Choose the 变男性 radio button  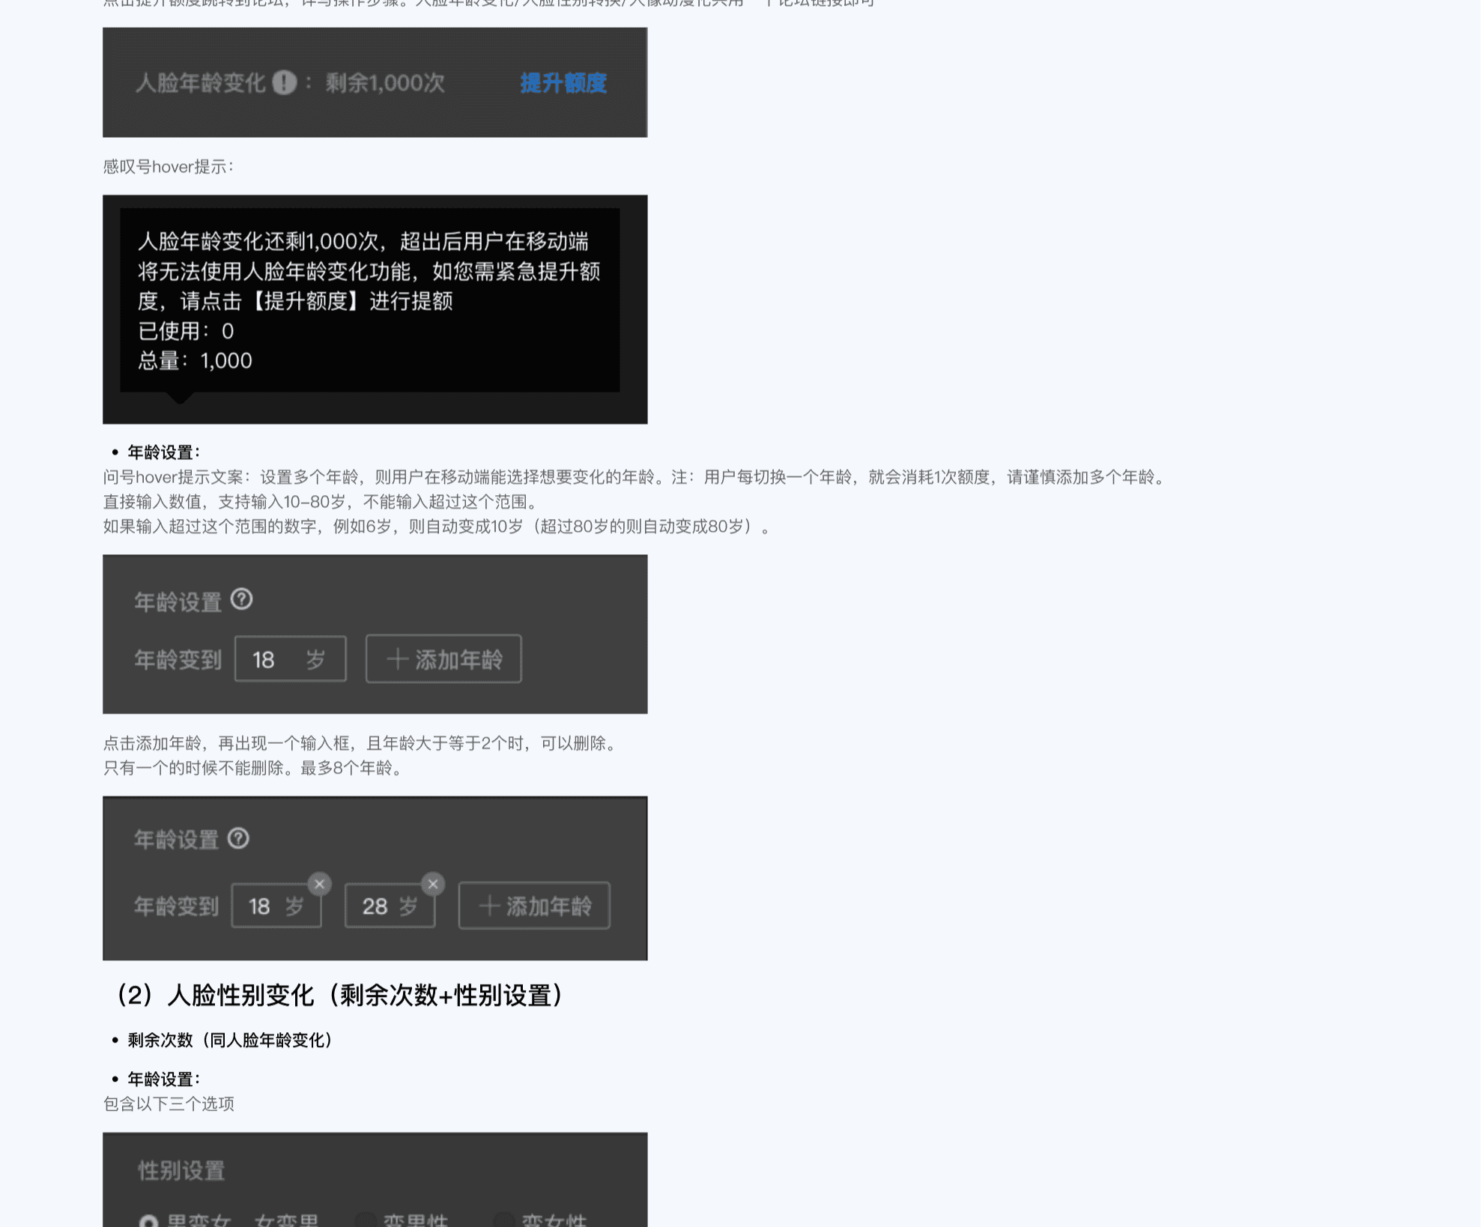[x=365, y=1221]
